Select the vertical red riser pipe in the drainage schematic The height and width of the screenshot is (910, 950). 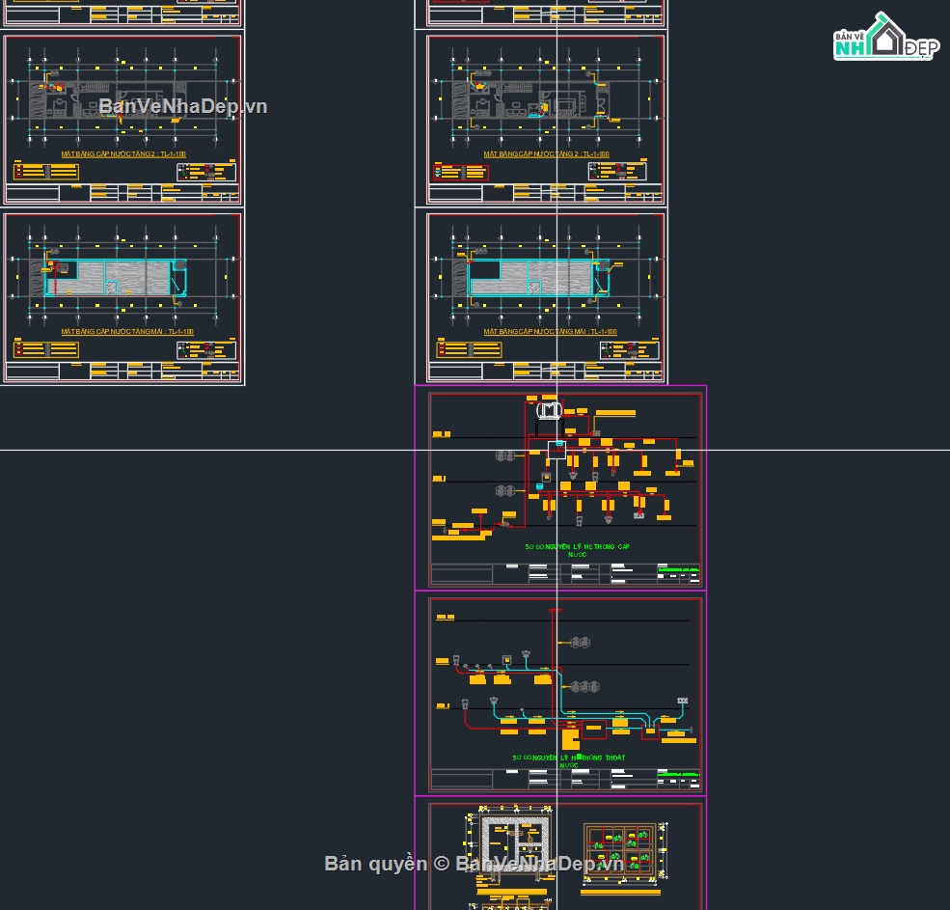[553, 665]
